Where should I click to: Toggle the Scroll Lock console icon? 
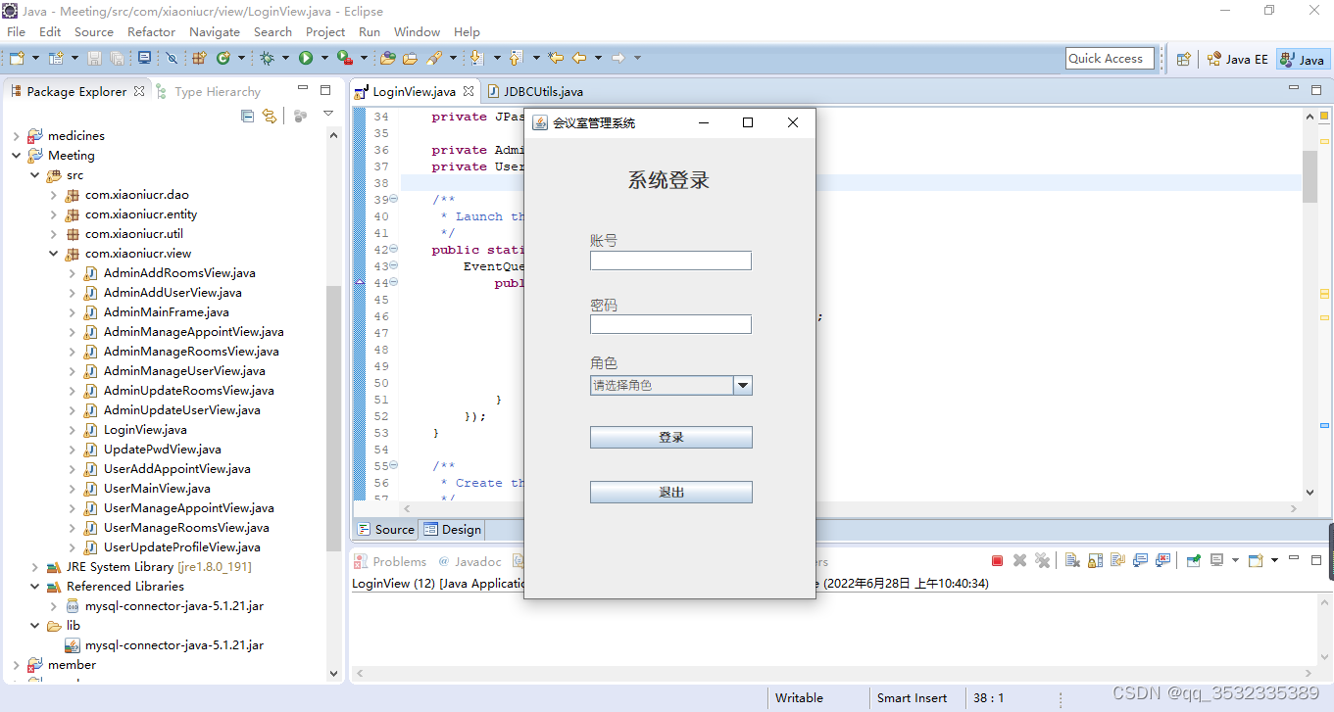1095,560
